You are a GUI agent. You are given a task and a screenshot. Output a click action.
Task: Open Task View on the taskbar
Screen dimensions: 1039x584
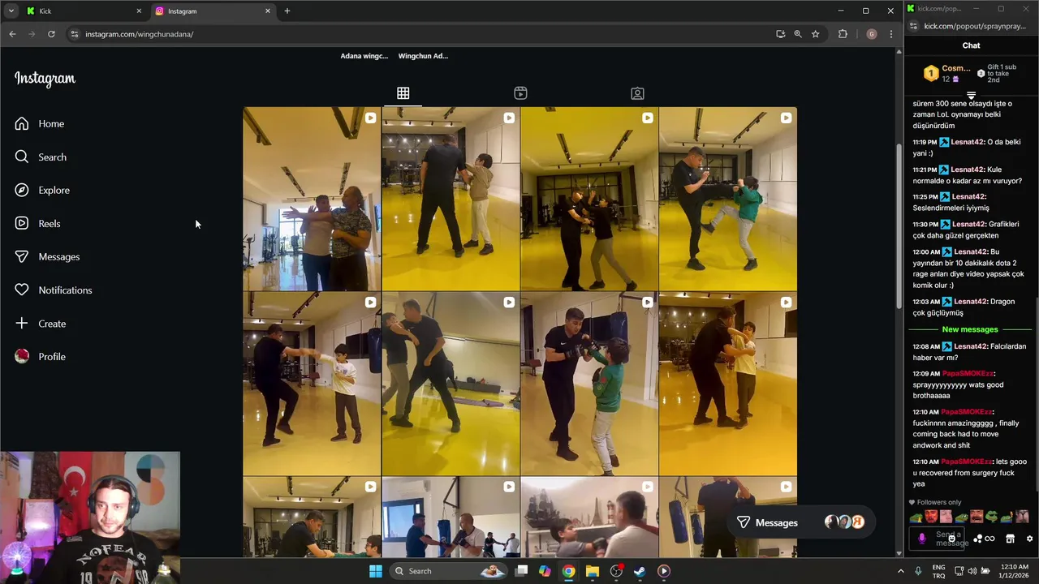click(522, 571)
